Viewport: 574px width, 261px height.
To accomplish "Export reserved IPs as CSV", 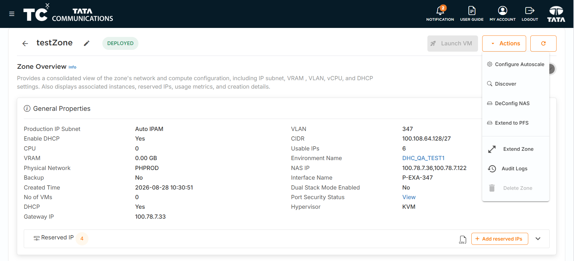I will [463, 239].
